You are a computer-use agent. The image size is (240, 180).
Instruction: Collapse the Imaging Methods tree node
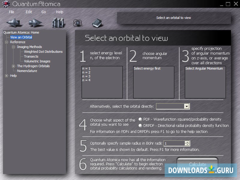pyautogui.click(x=13, y=47)
